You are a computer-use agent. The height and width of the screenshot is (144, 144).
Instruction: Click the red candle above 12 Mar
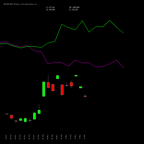pyautogui.click(x=71, y=84)
